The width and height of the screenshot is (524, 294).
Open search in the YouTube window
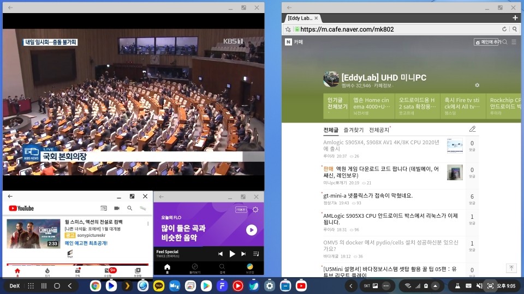pyautogui.click(x=130, y=209)
